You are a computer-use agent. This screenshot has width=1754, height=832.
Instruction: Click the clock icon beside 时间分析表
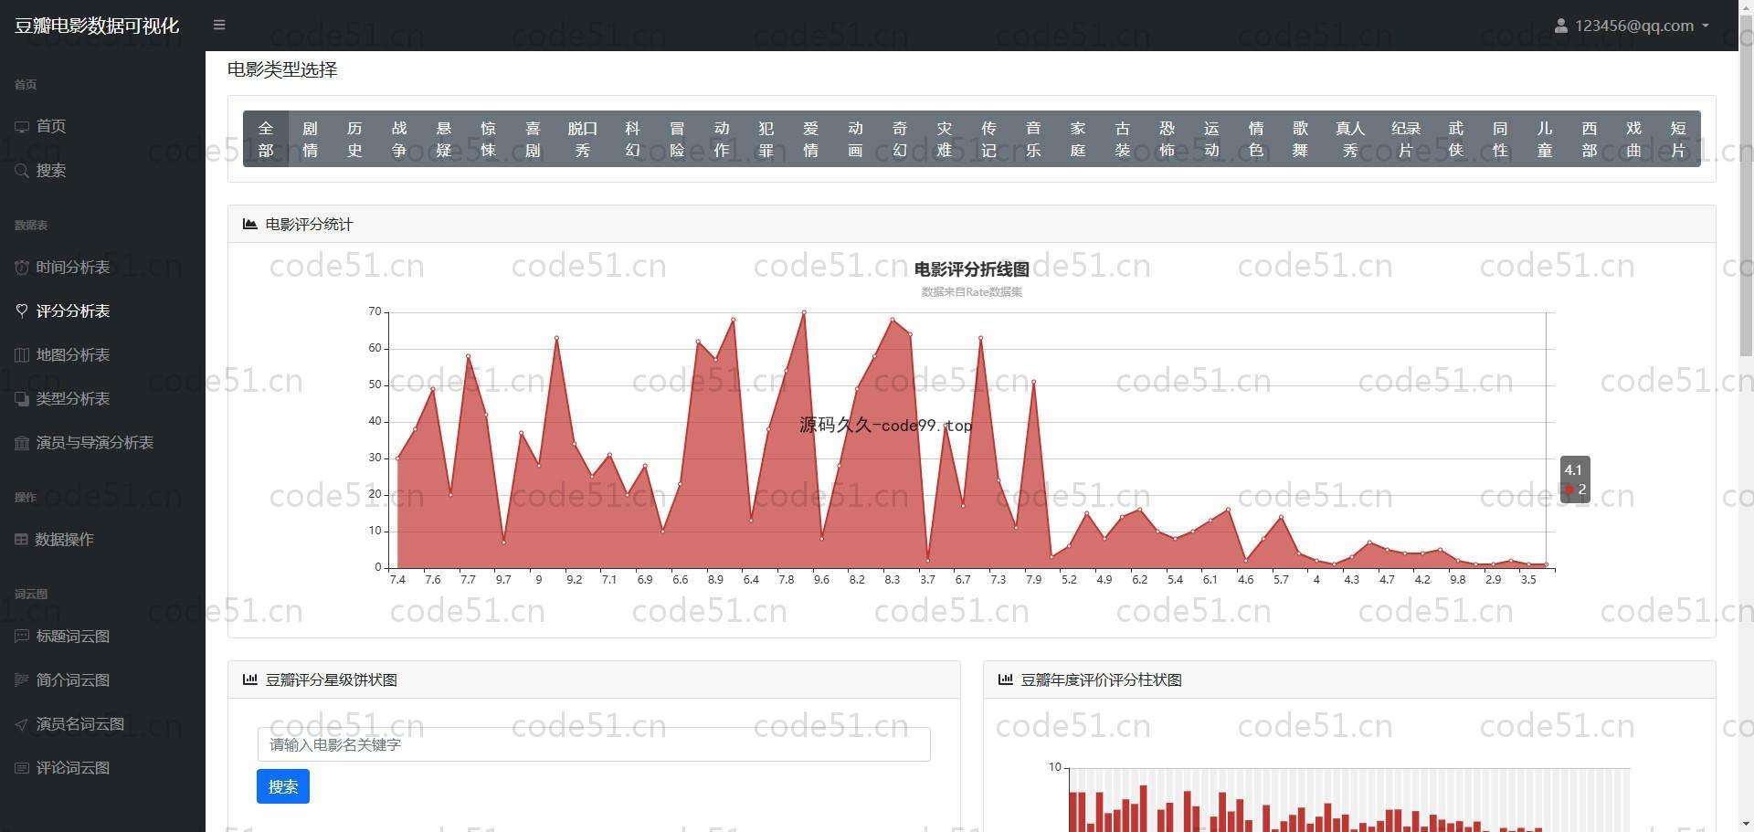point(22,267)
